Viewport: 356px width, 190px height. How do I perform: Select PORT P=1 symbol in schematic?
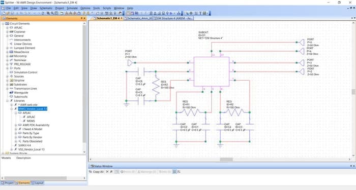click(x=130, y=63)
